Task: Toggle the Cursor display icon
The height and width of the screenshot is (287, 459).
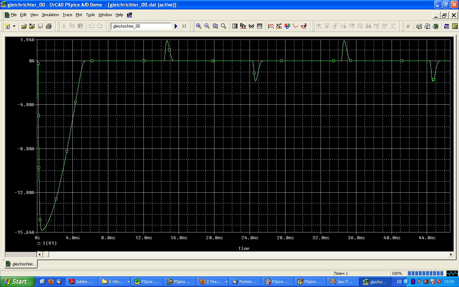Action: click(304, 26)
